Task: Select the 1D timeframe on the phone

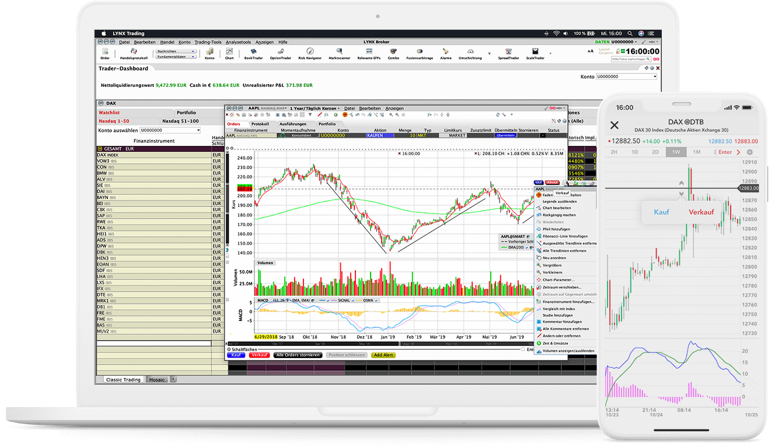Action: [x=635, y=152]
